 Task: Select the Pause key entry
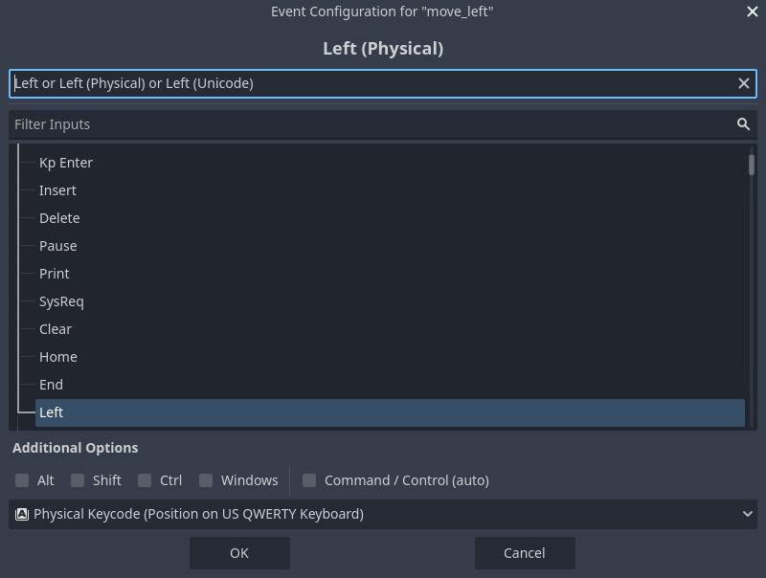pos(57,245)
